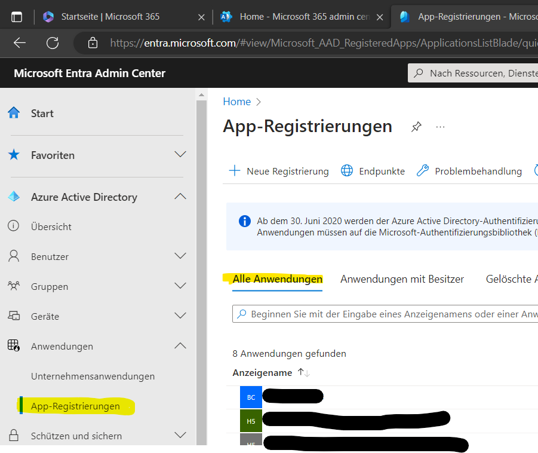Expand the Benutzer menu

click(x=180, y=256)
